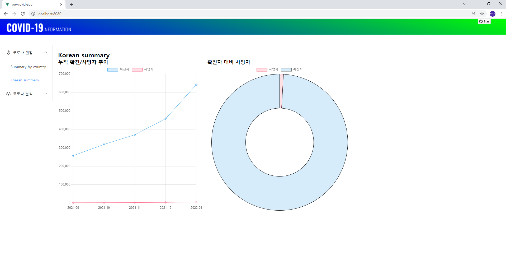Open the browser menu with three dots
Viewport: 506px width, 274px height.
[501, 14]
